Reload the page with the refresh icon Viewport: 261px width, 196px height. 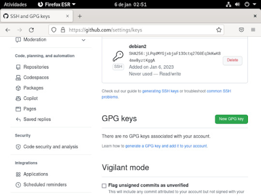(x=31, y=30)
